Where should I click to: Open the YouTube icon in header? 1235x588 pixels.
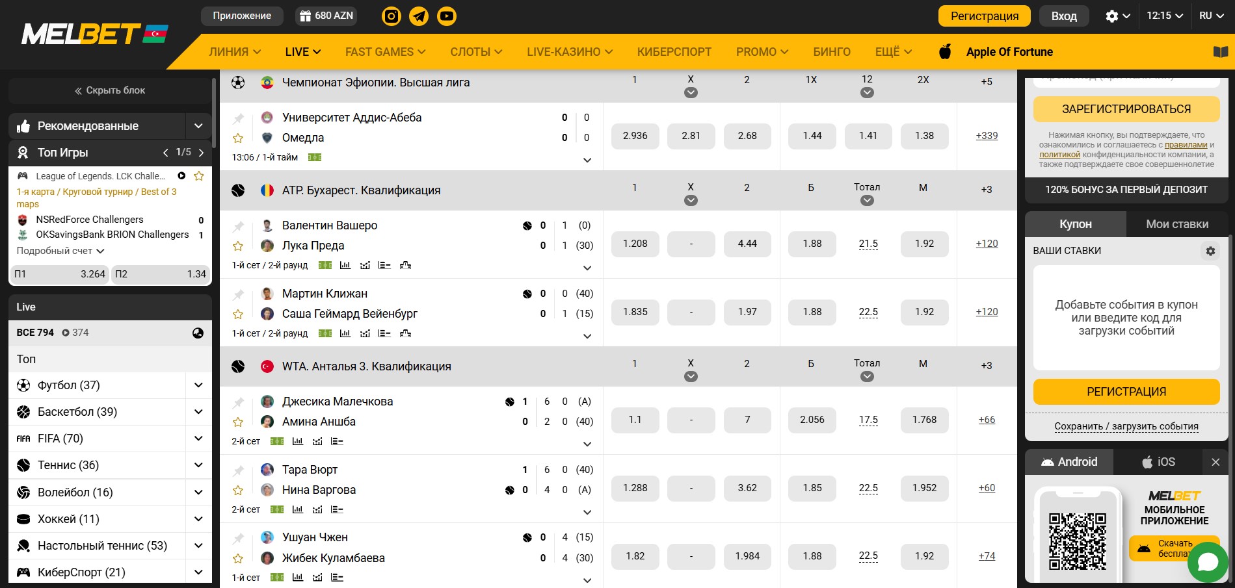coord(447,16)
